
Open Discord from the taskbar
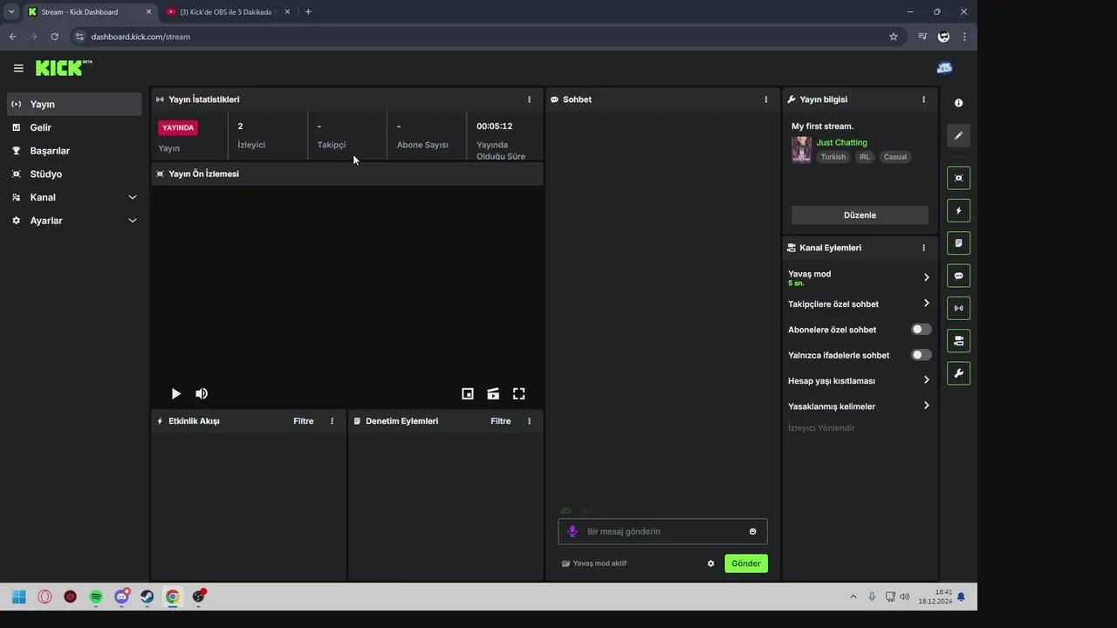122,597
